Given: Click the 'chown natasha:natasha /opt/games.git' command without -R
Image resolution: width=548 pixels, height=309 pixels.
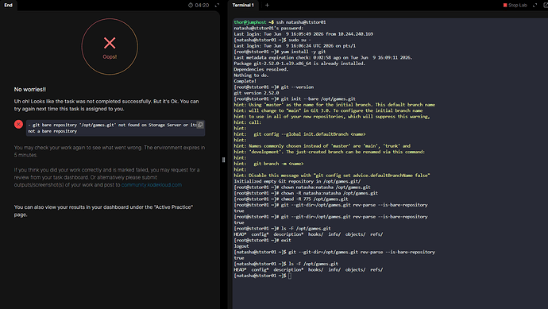Looking at the screenshot, I should tap(302, 187).
